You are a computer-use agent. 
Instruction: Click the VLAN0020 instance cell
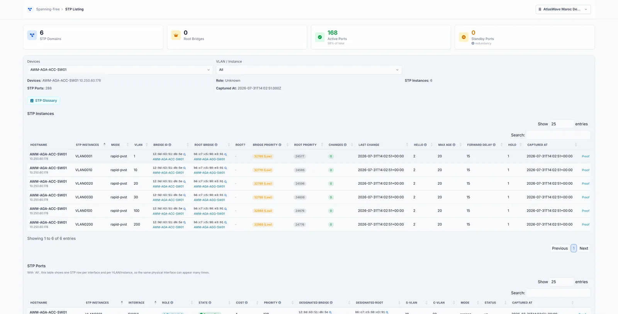(84, 184)
